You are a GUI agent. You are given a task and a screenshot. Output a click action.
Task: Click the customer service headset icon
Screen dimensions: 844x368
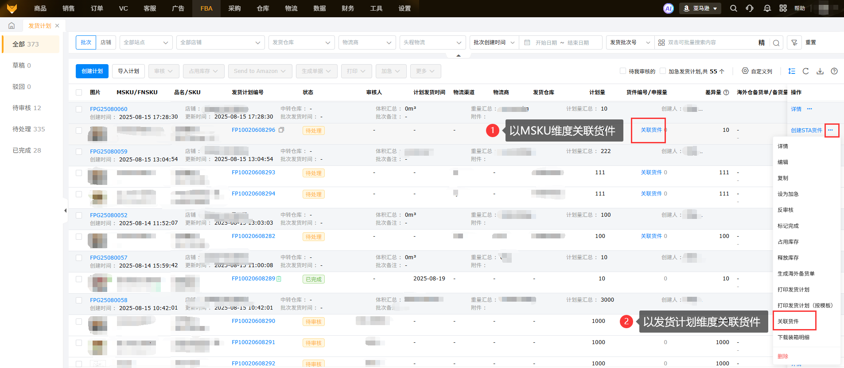pos(750,8)
